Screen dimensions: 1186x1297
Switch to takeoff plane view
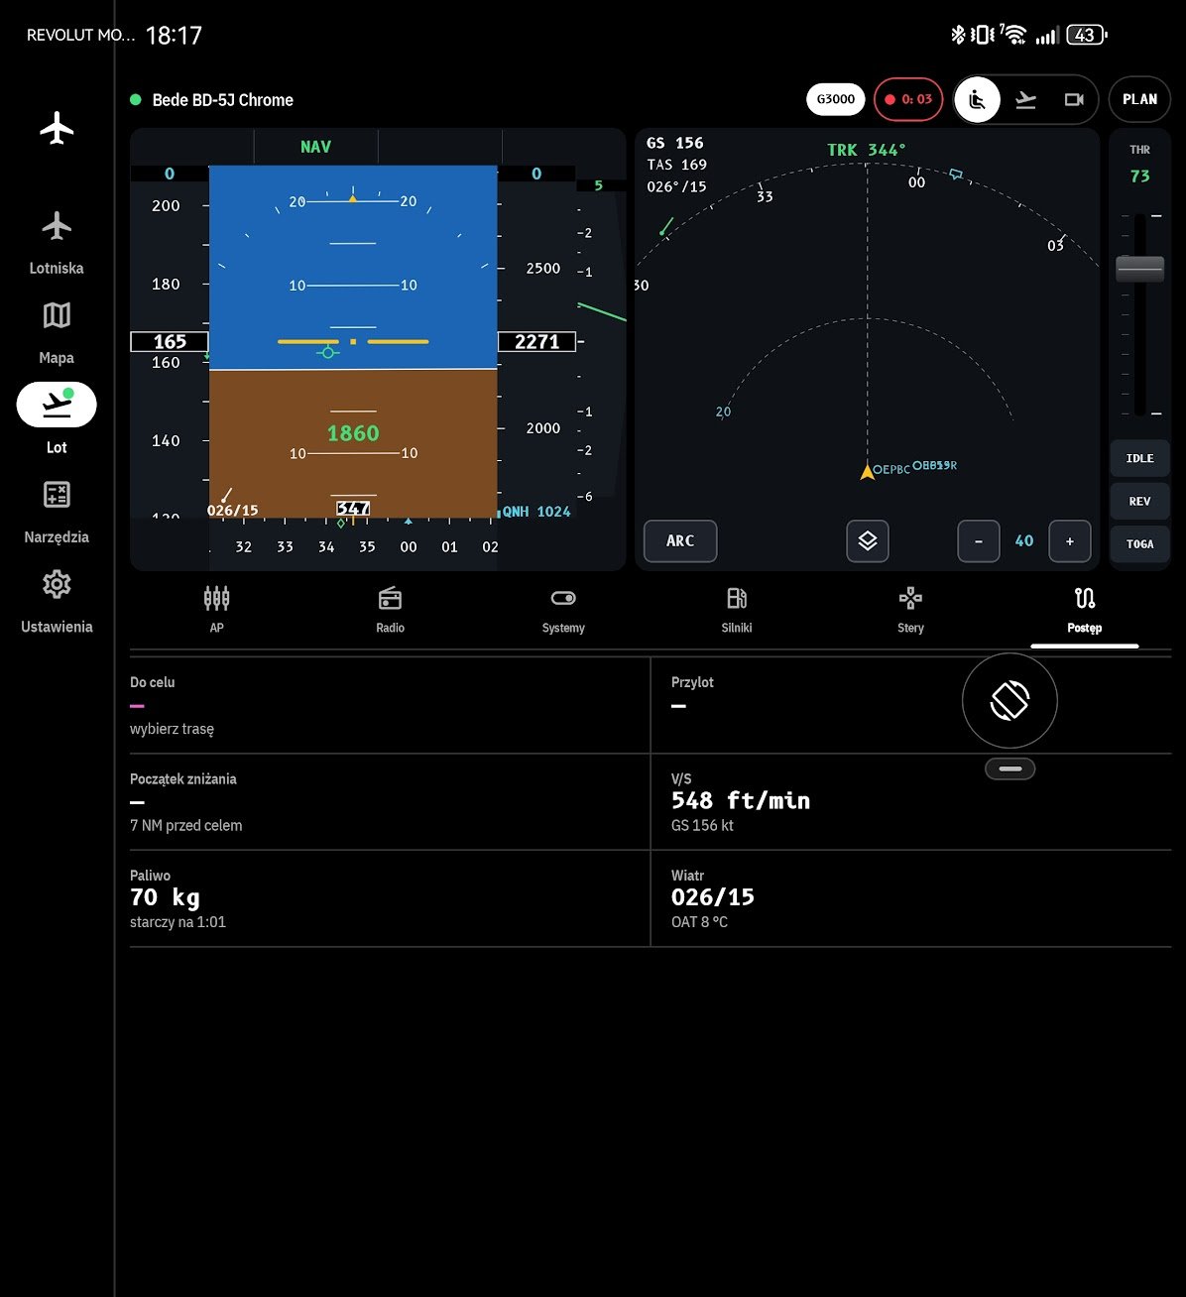coord(1026,100)
